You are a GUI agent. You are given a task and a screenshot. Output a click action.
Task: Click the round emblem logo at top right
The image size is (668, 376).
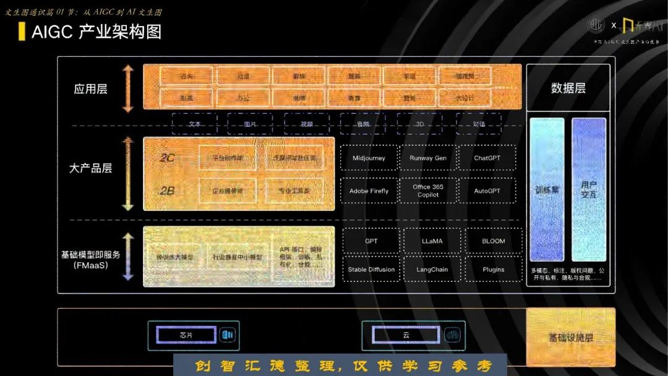pyautogui.click(x=596, y=25)
